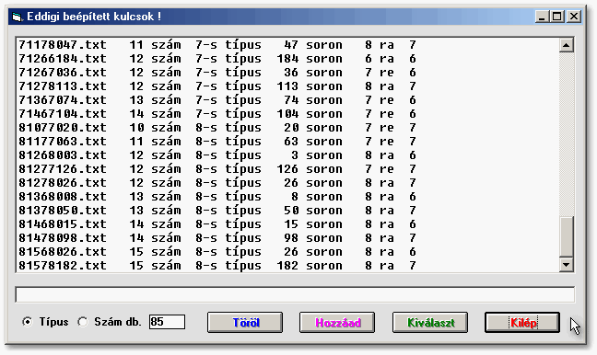This screenshot has width=597, height=355.
Task: Click the empty text field below the list
Action: pyautogui.click(x=295, y=294)
